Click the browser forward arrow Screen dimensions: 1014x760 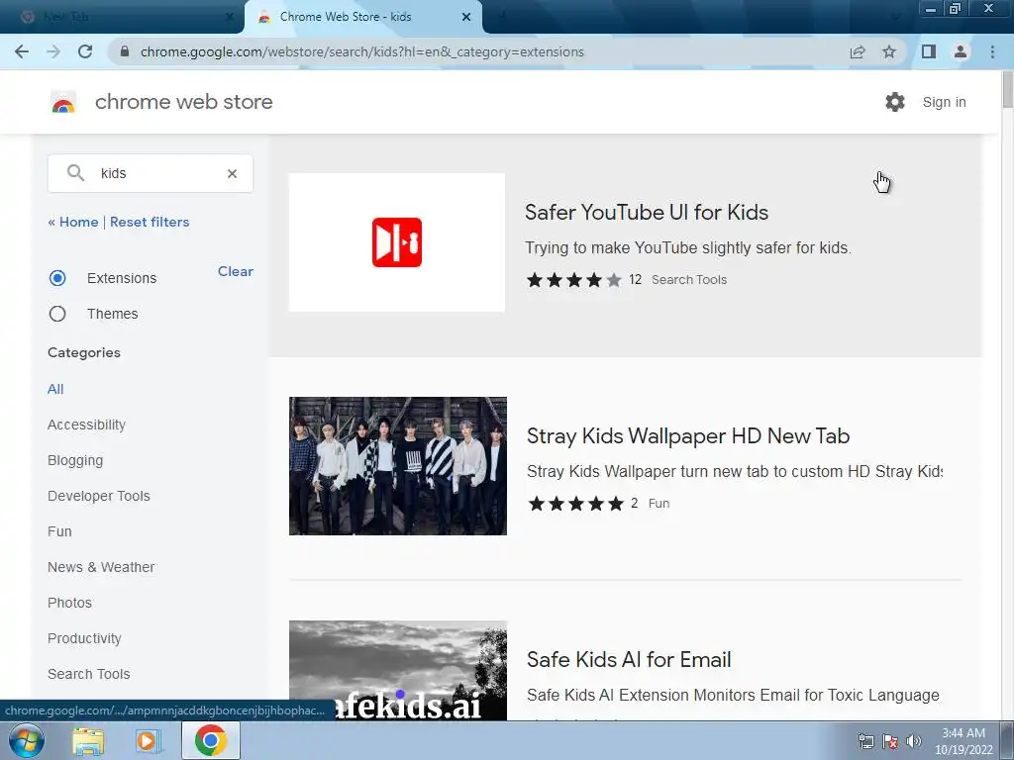point(53,51)
